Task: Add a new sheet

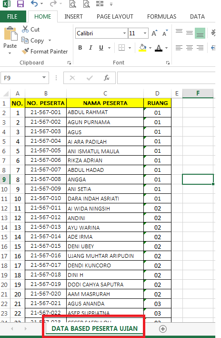Action: [x=163, y=329]
